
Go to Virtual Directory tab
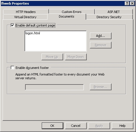[25, 17]
